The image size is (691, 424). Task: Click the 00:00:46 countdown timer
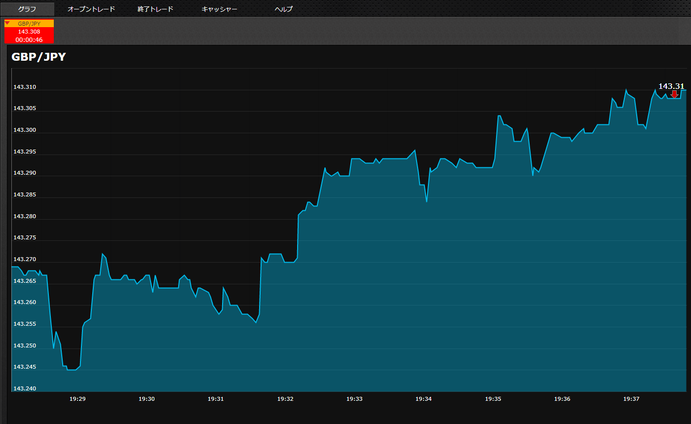[x=29, y=39]
